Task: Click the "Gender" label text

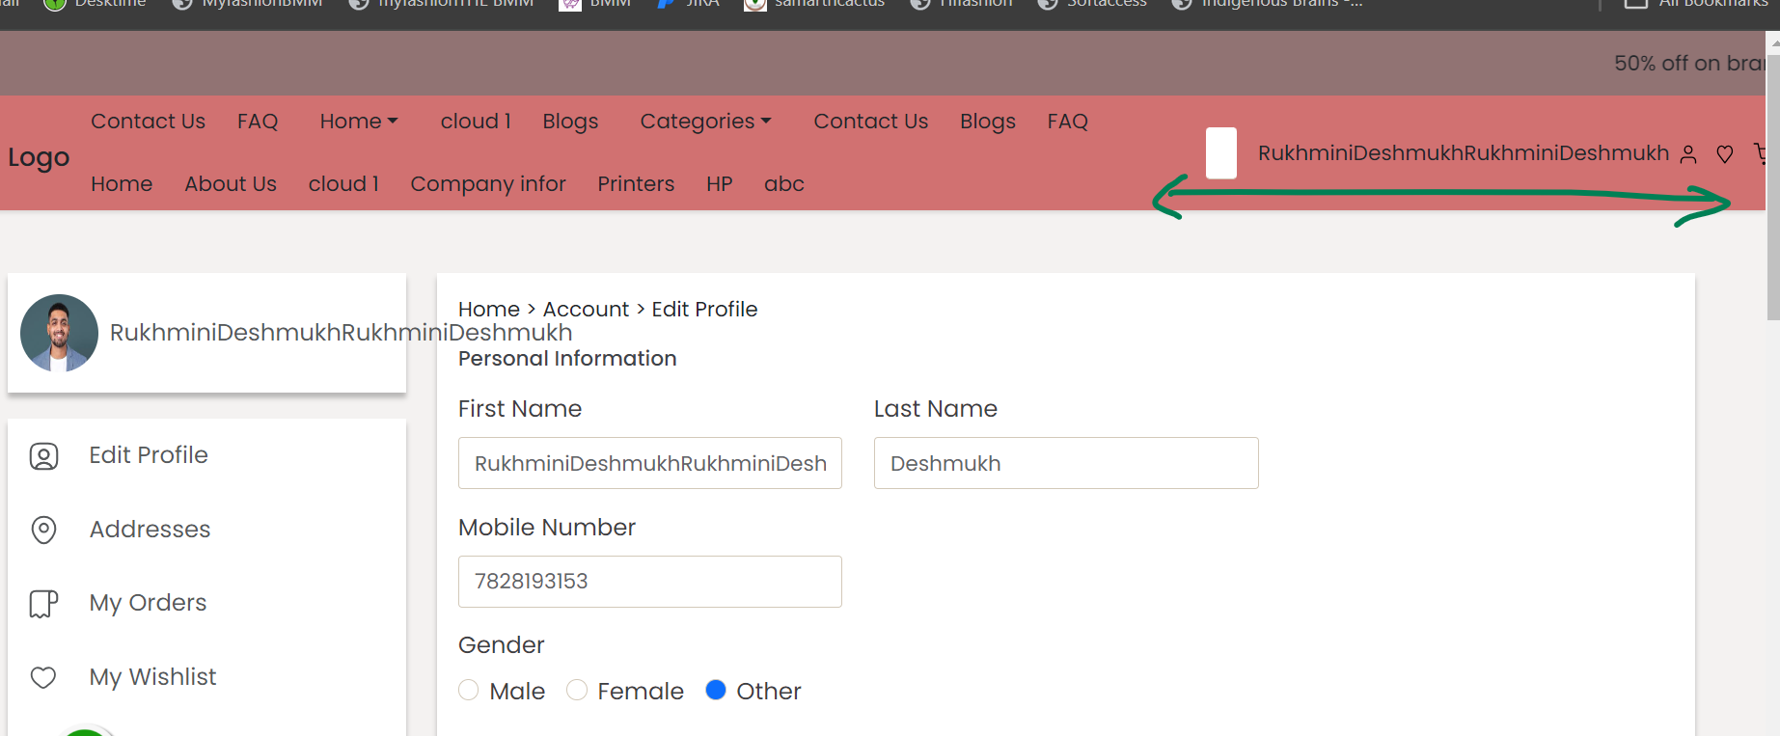Action: click(x=502, y=645)
